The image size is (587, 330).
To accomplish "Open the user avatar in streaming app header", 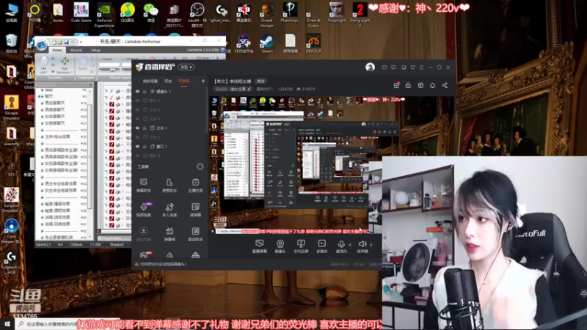I will [370, 67].
